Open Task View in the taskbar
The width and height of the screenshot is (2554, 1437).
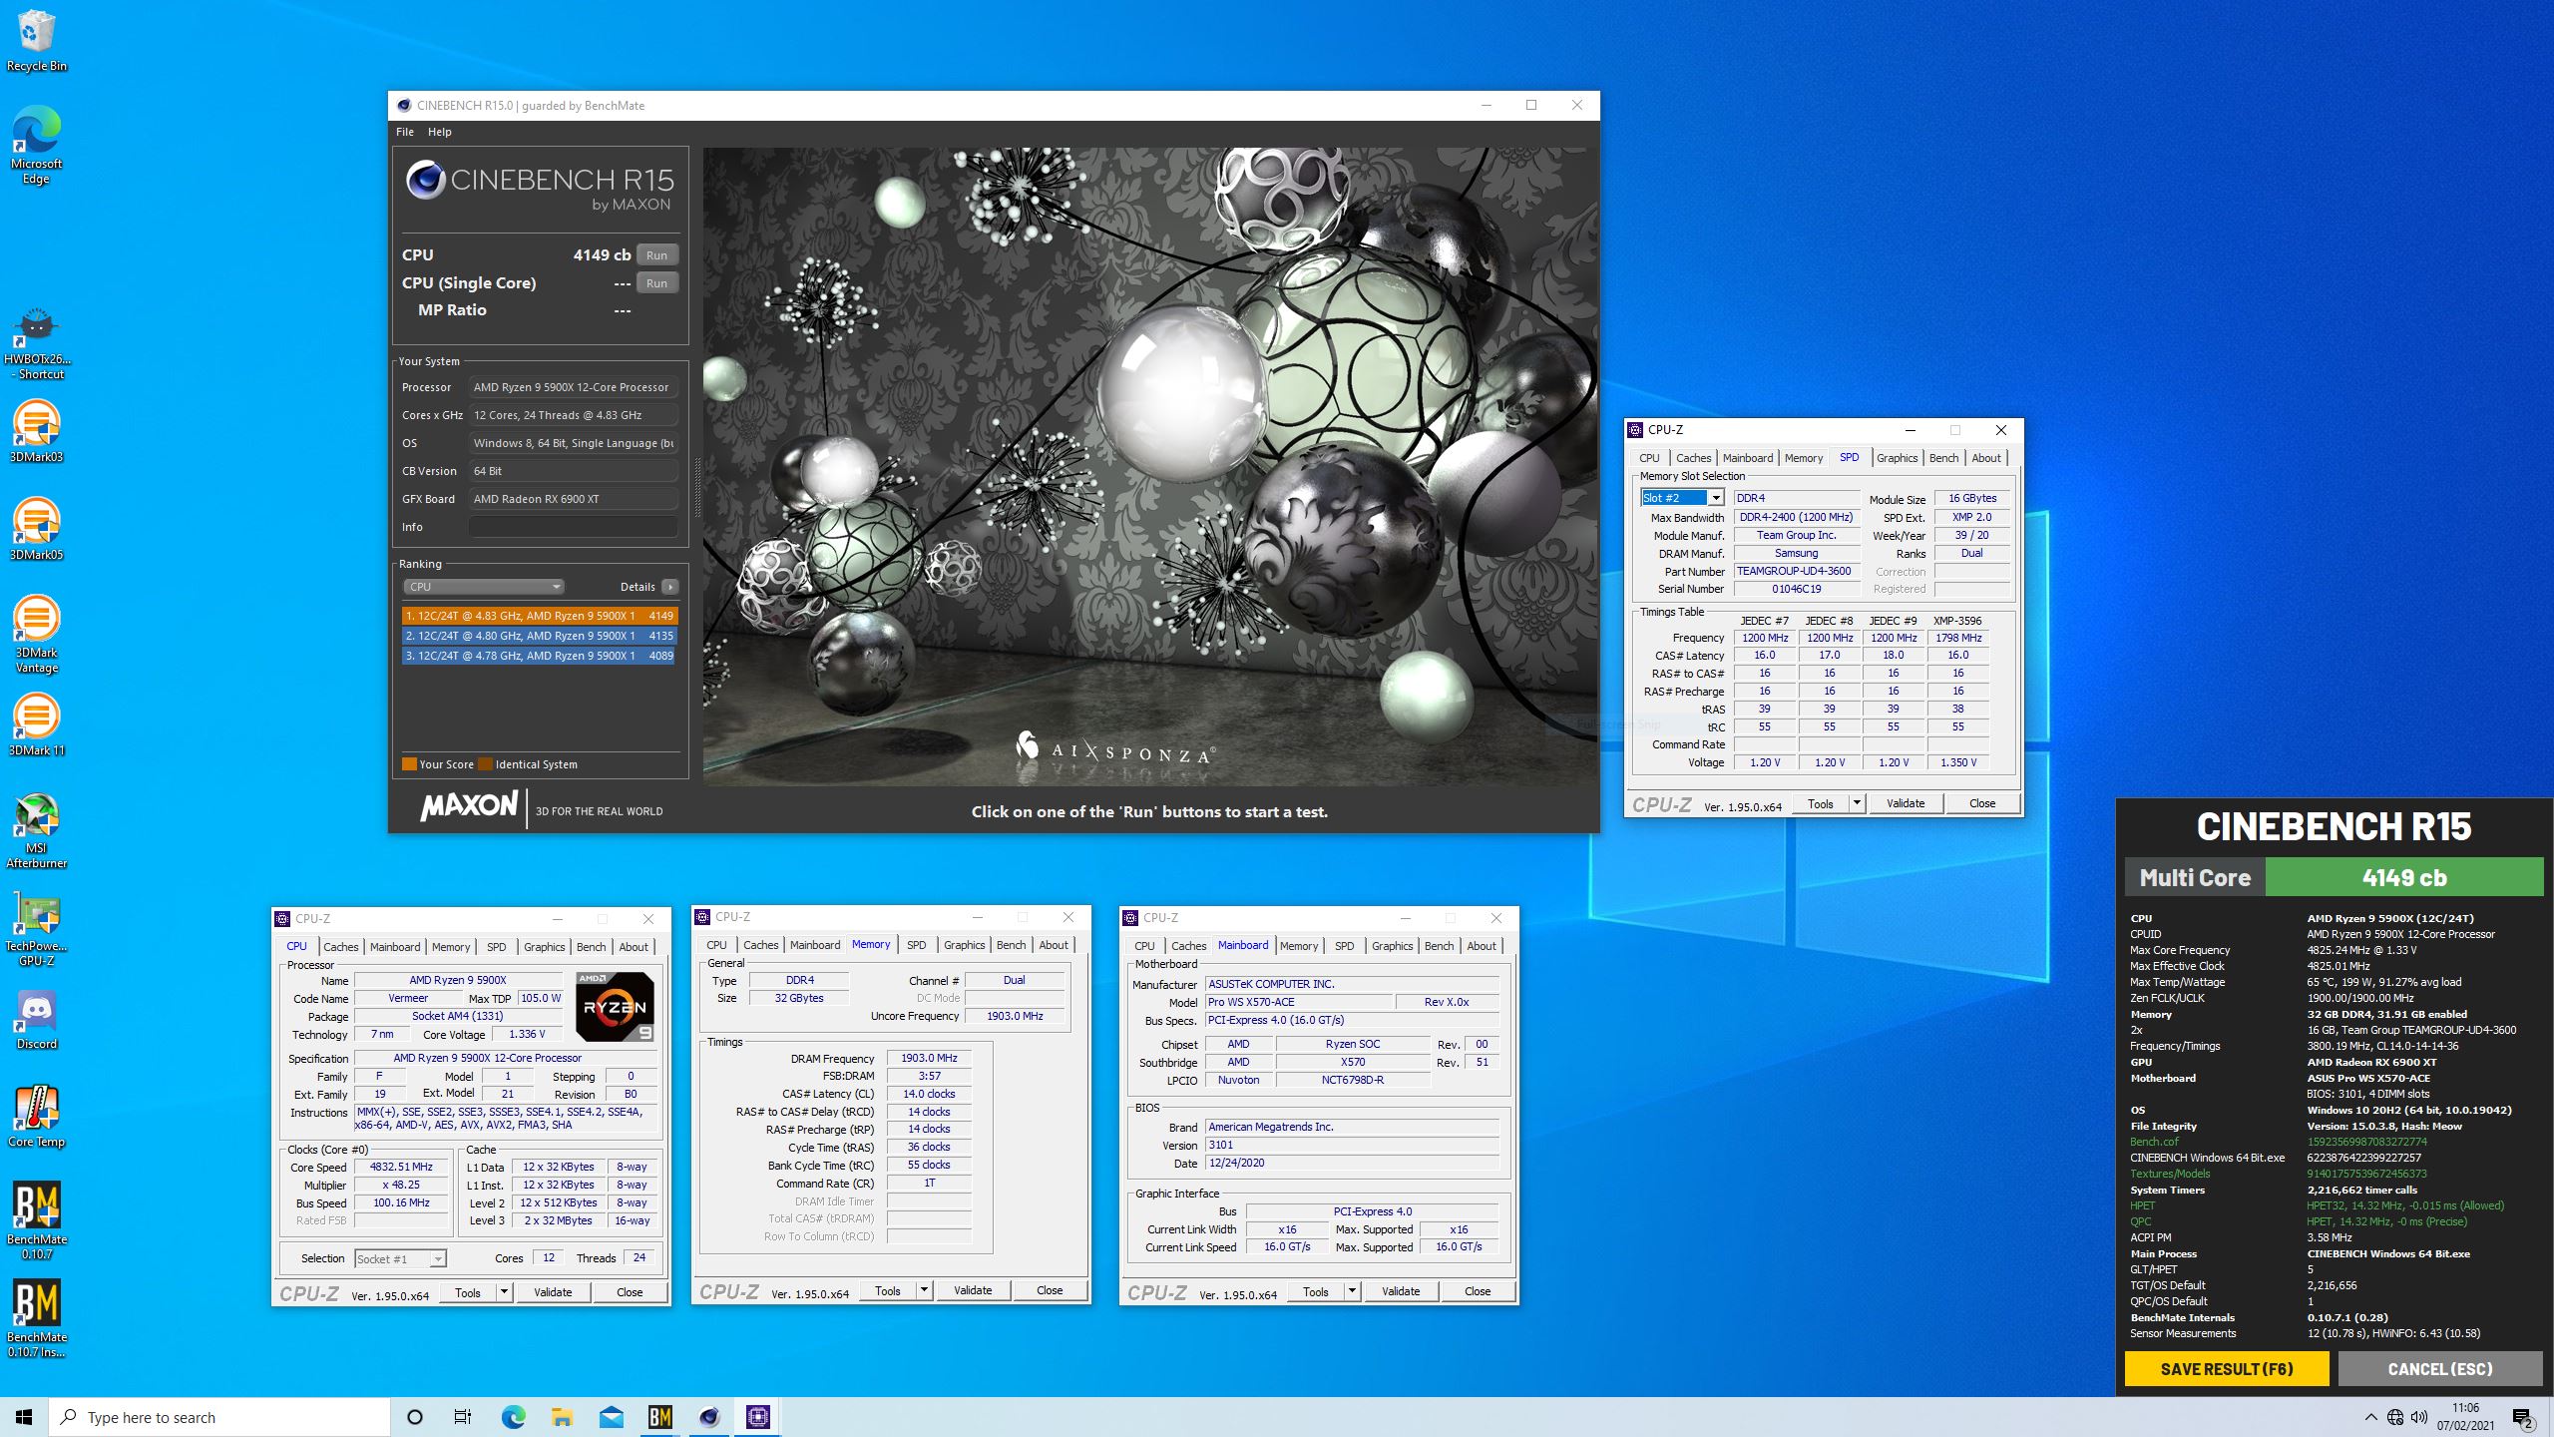(463, 1417)
